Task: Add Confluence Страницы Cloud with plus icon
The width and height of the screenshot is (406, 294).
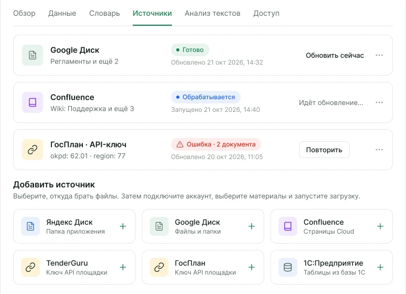Action: (380, 226)
